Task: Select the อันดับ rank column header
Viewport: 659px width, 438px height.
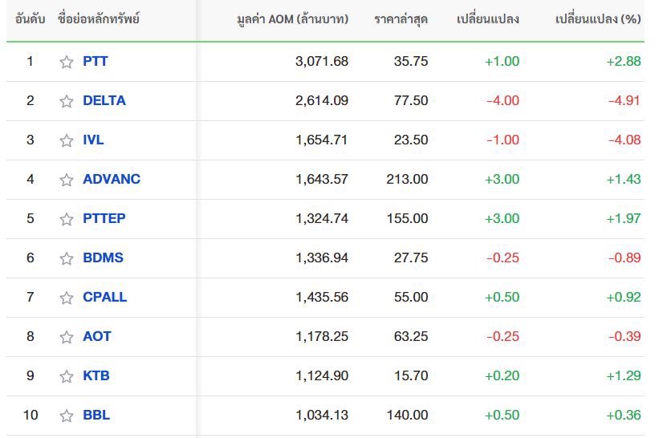Action: 30,19
